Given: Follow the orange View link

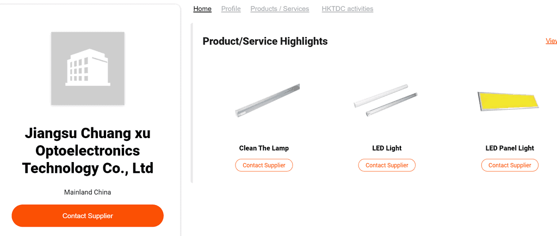Looking at the screenshot, I should pyautogui.click(x=551, y=41).
